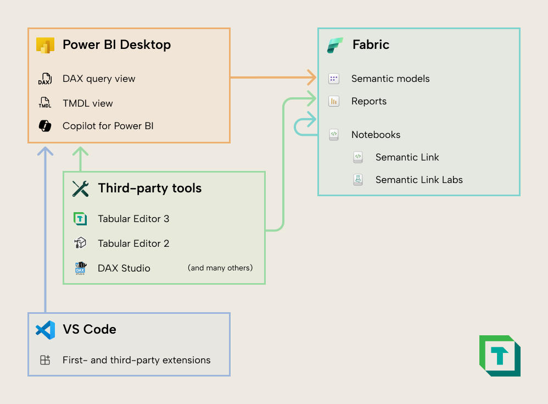Click the Tabular Editor logo in the corner
Screen dimensions: 548x404
[x=500, y=356]
